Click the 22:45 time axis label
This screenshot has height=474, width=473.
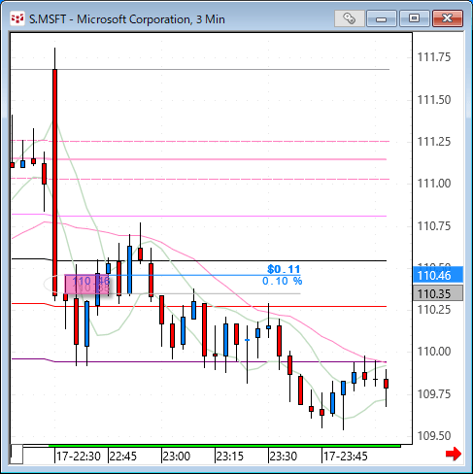coord(123,457)
